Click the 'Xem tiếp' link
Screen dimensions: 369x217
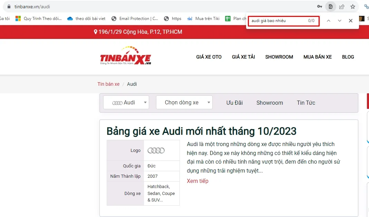(x=197, y=181)
